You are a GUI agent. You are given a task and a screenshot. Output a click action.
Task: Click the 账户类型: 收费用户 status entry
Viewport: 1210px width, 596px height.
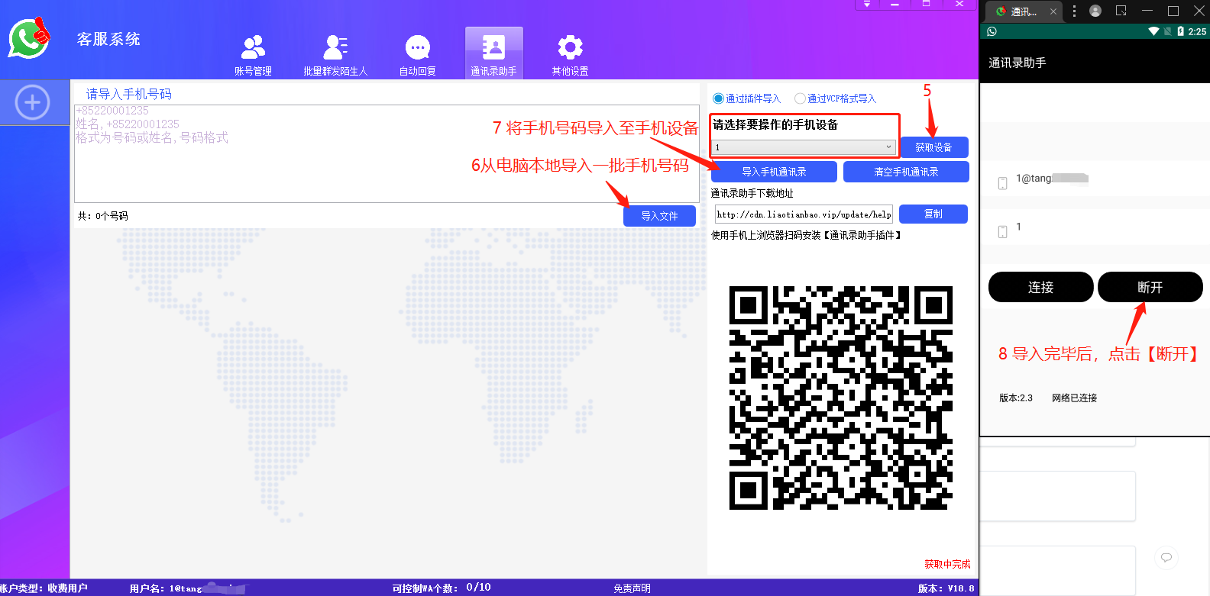pos(44,588)
